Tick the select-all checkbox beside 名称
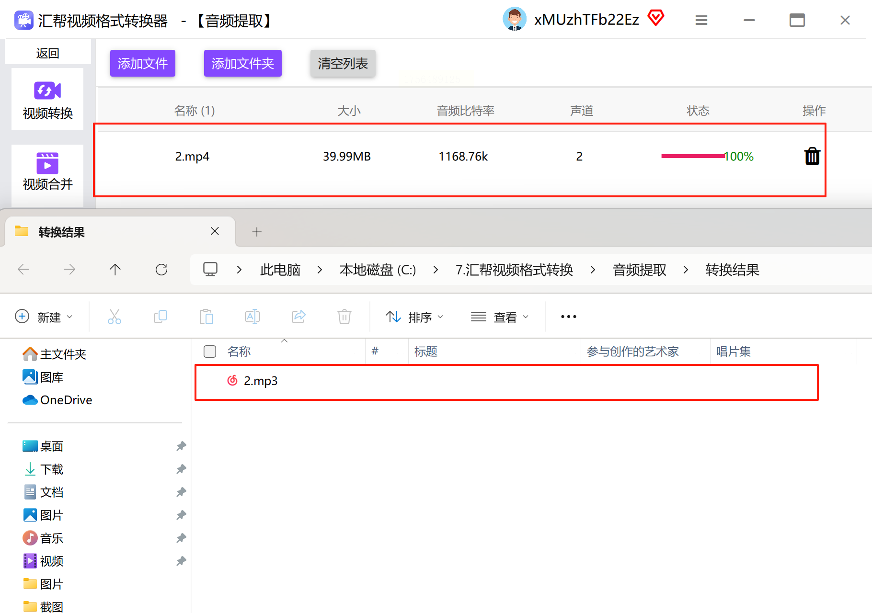This screenshot has width=872, height=613. pyautogui.click(x=210, y=352)
